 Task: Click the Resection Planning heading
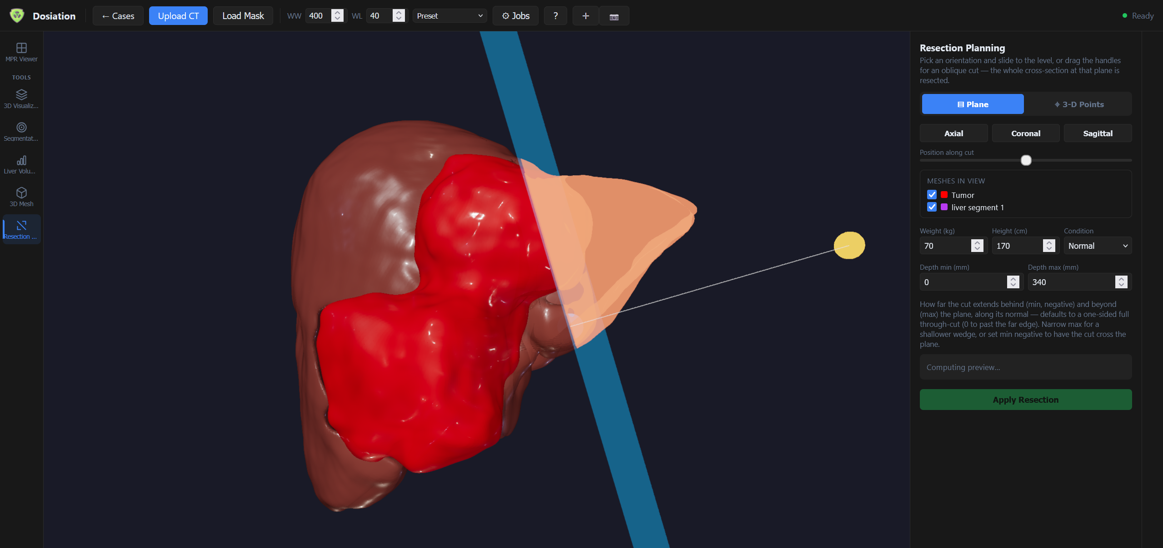962,48
